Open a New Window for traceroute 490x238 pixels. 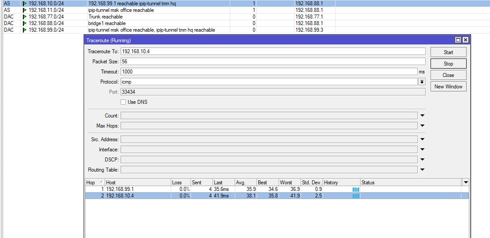[x=448, y=87]
